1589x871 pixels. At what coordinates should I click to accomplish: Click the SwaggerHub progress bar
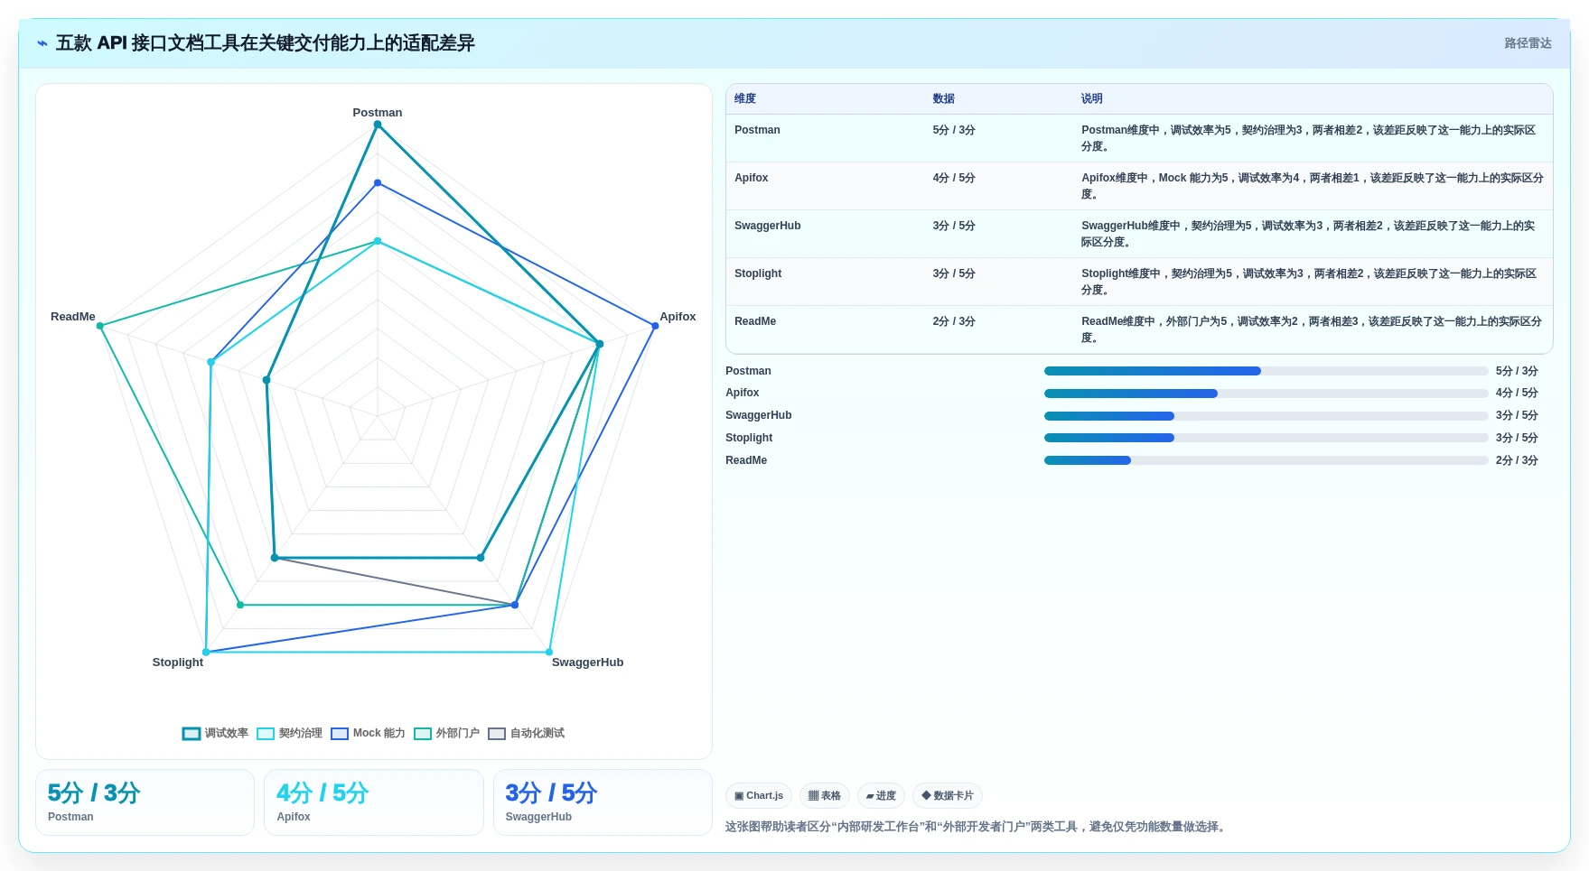(x=1266, y=416)
